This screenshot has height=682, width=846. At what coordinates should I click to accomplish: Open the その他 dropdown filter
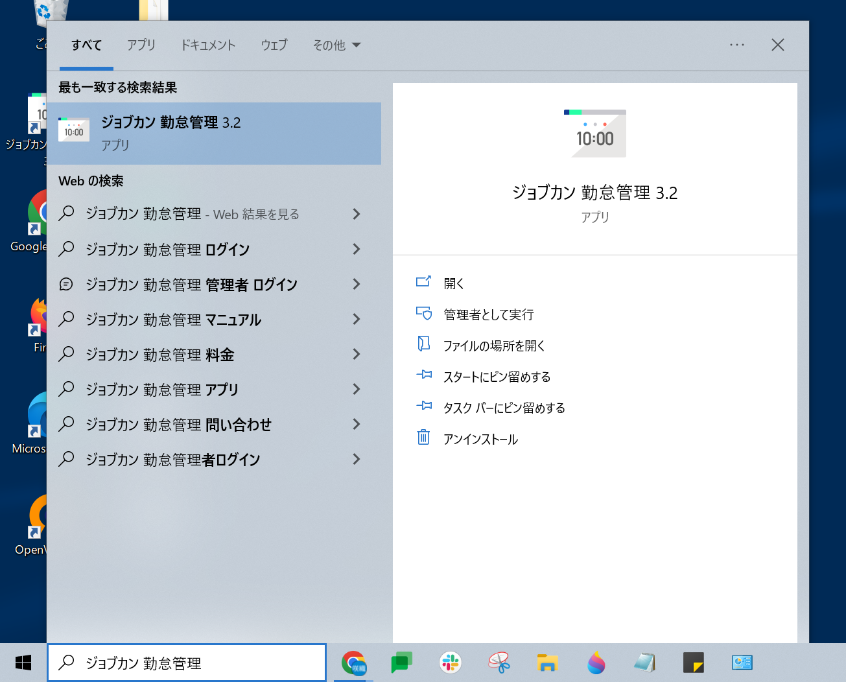pyautogui.click(x=336, y=45)
